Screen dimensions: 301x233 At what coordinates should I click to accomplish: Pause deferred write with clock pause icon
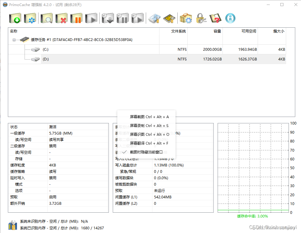(x=123, y=18)
